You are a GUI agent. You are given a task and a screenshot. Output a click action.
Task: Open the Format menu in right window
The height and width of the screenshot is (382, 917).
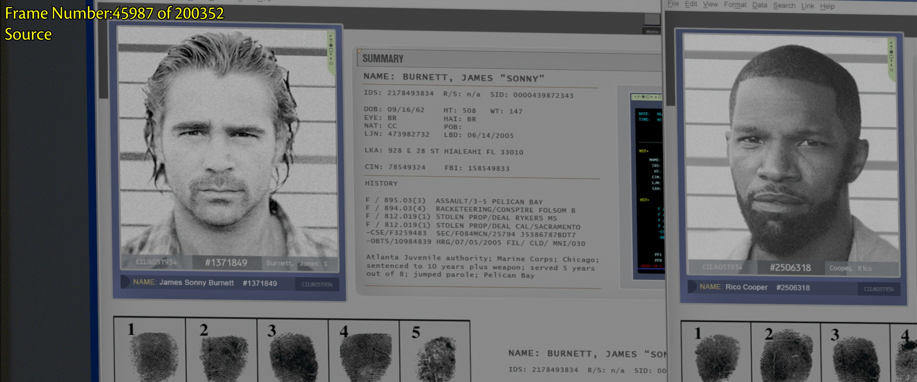(735, 5)
